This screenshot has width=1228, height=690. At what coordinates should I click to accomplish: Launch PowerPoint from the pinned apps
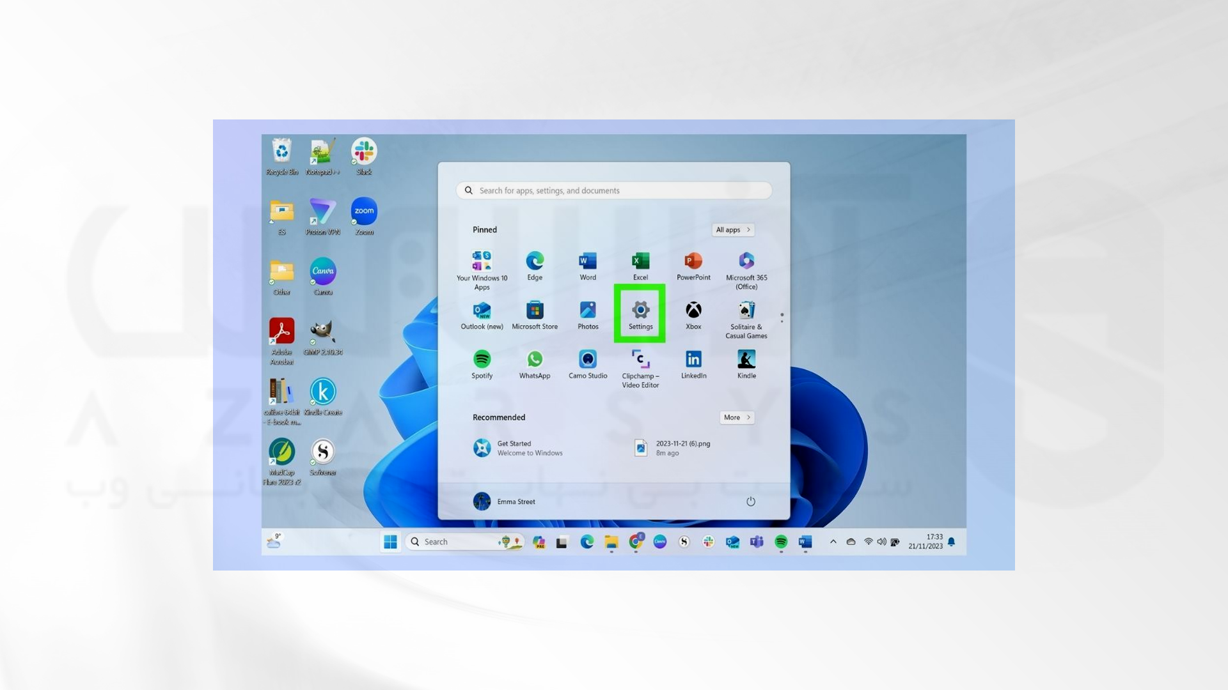pos(693,266)
